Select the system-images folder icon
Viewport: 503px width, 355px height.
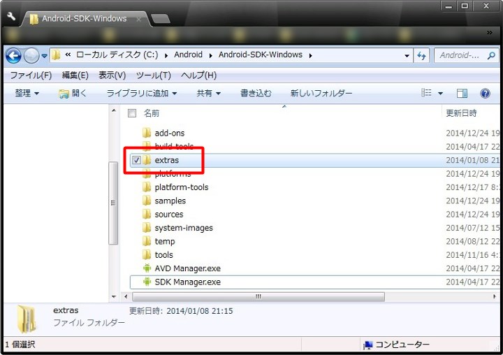point(147,227)
